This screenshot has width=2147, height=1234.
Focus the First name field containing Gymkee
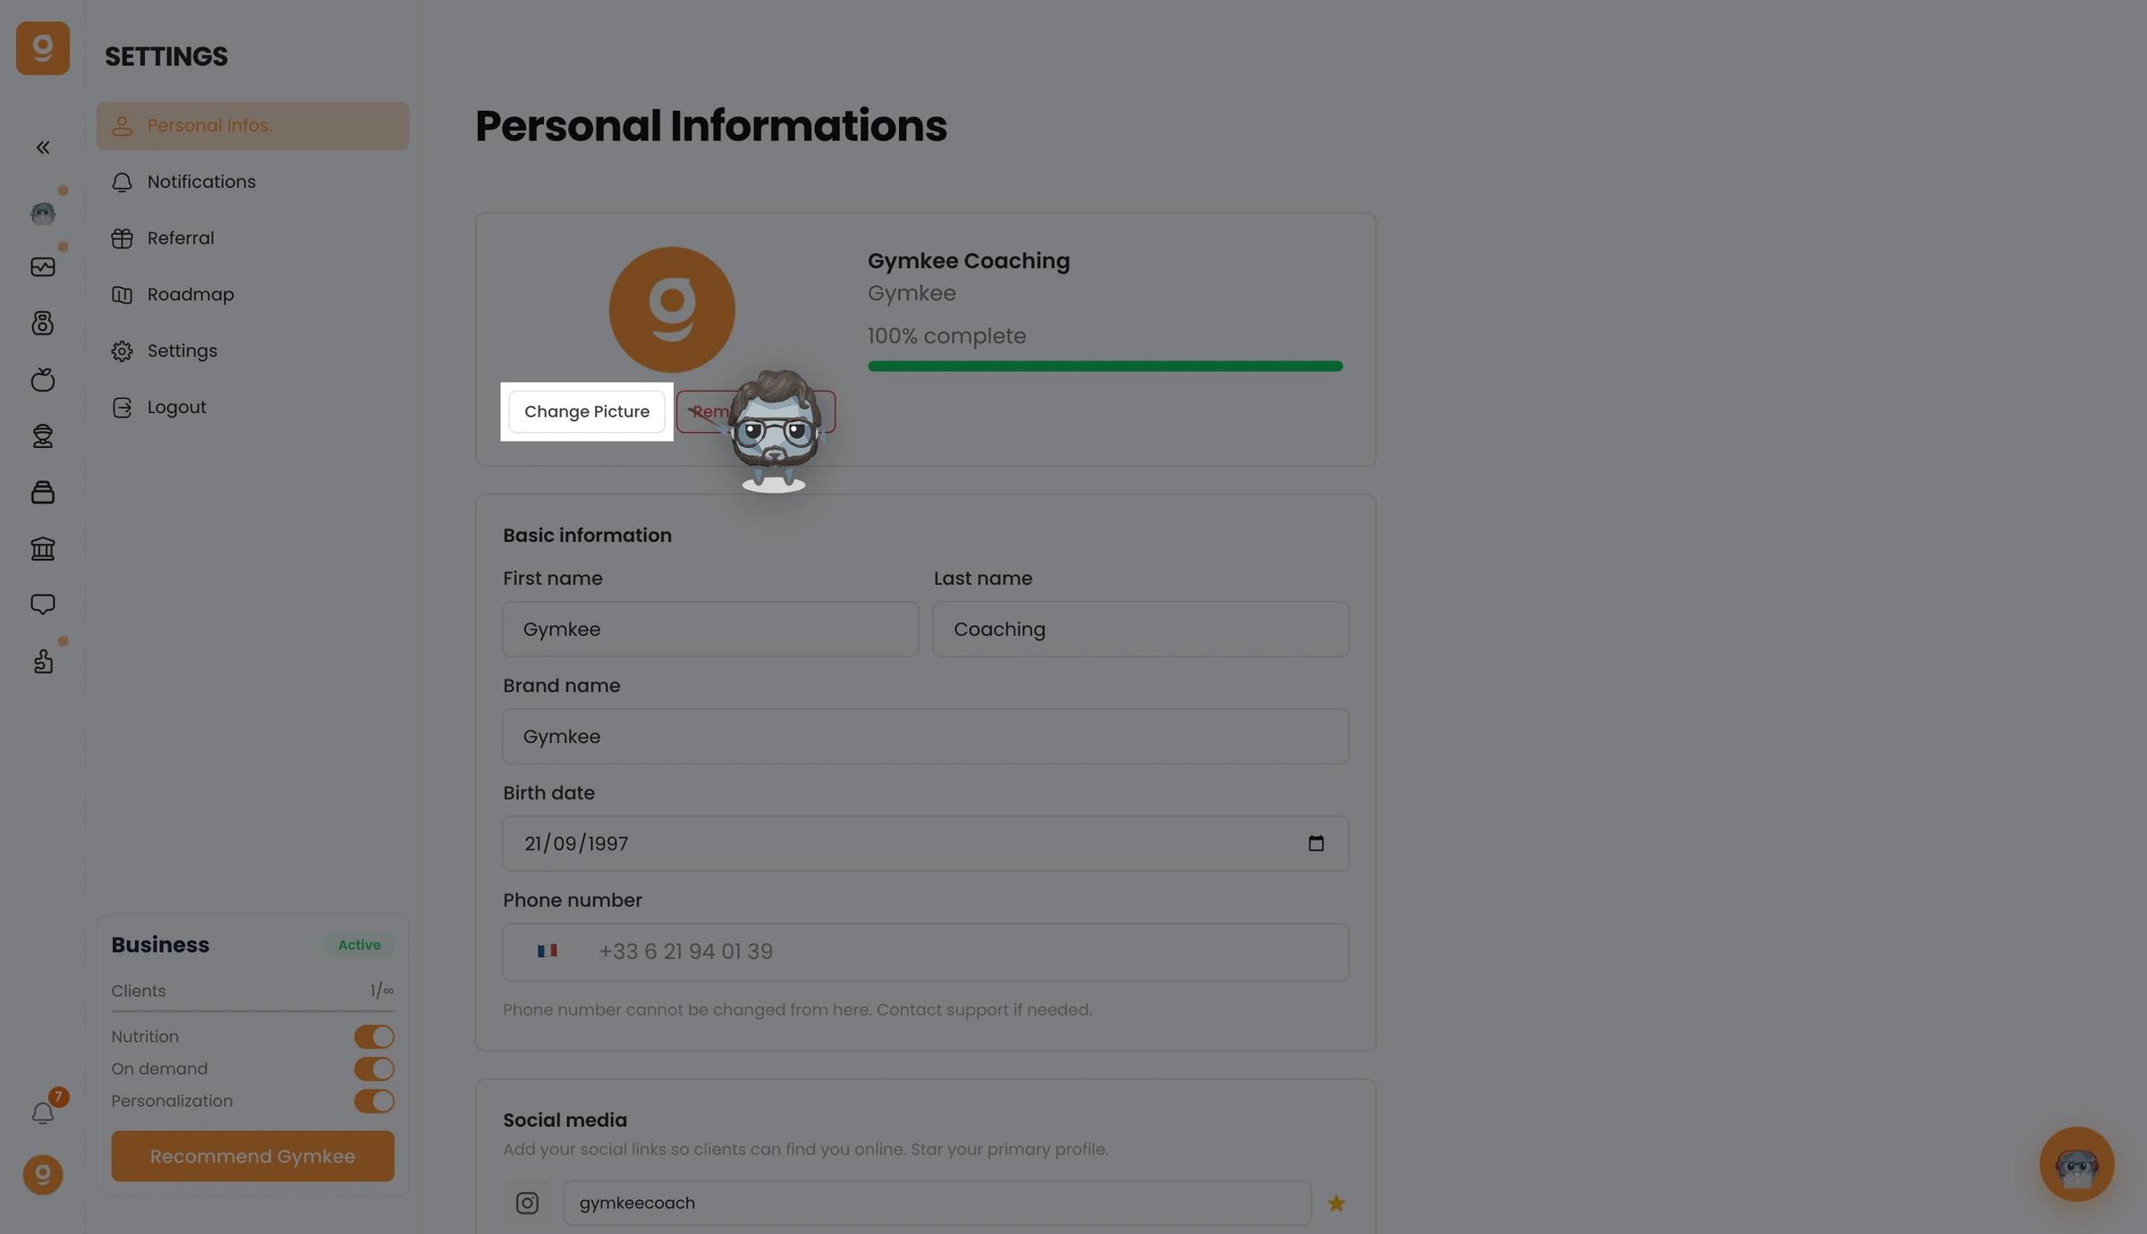pyautogui.click(x=710, y=630)
